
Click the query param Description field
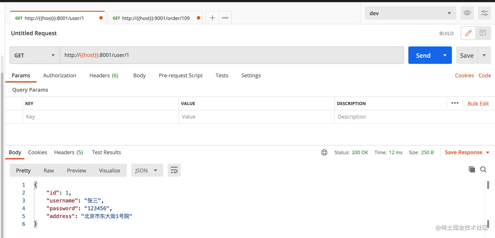(x=414, y=117)
